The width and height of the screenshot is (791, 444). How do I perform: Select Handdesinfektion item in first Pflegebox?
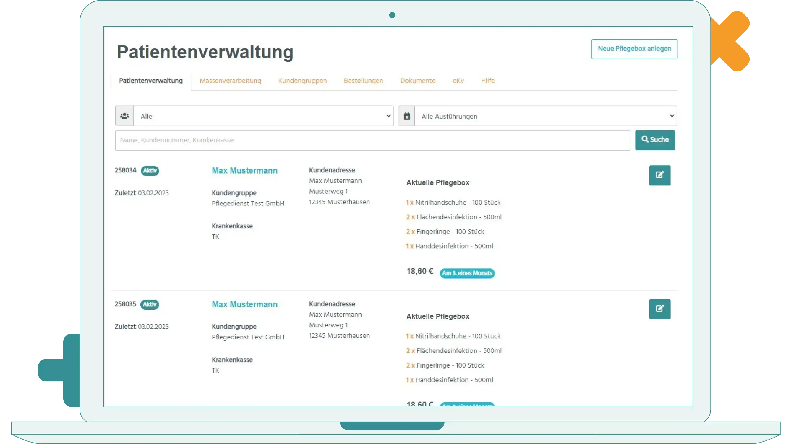(x=449, y=246)
